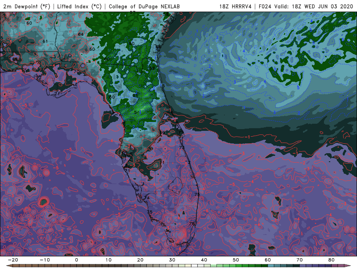The width and height of the screenshot is (357, 268).
Task: Click the left arrow end of color bar
Action: [9, 266]
